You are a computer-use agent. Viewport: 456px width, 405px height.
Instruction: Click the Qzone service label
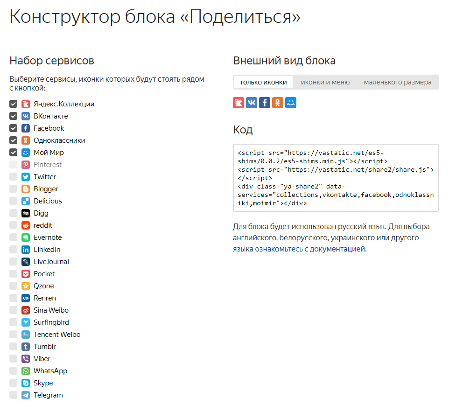coord(43,286)
